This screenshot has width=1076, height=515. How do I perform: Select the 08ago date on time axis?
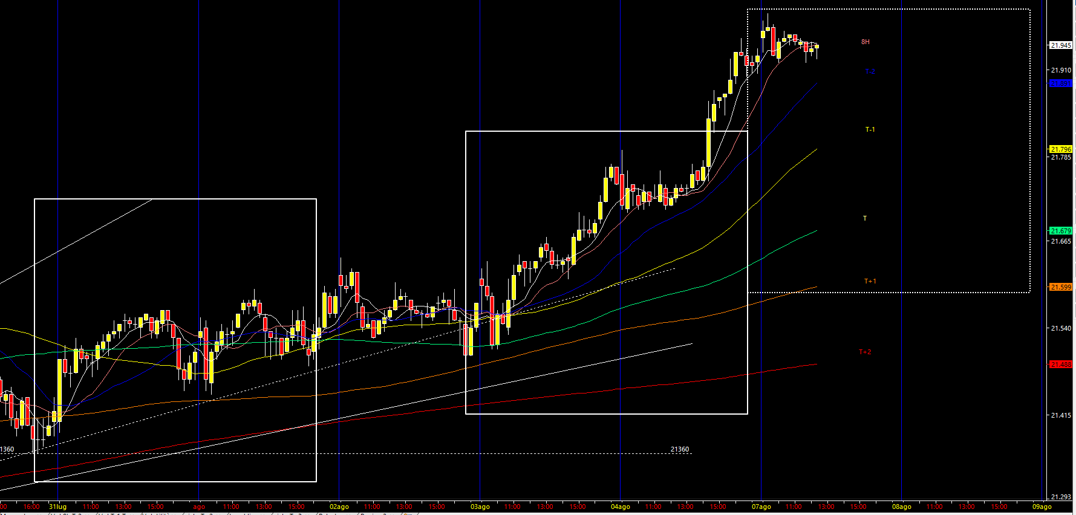[902, 507]
